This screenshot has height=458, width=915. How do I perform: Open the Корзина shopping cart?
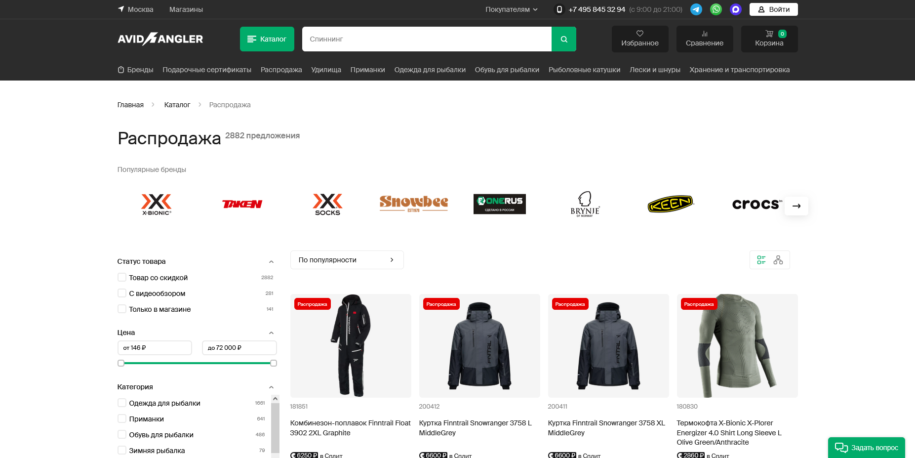pyautogui.click(x=769, y=39)
